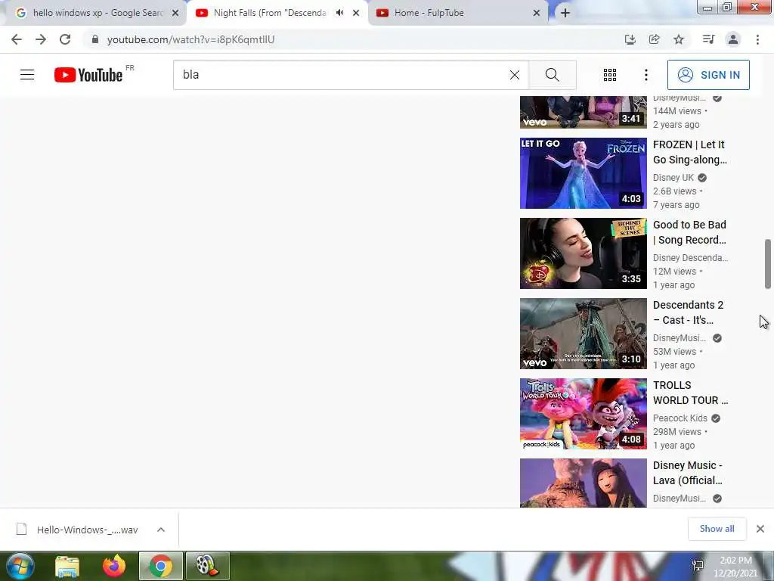Screen dimensions: 774x581
Task: Switch to hello windows xp Google tab
Action: pyautogui.click(x=97, y=13)
